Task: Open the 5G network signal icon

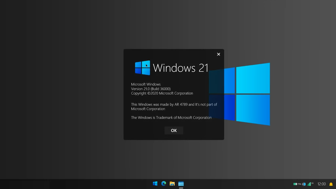Action: (x=311, y=184)
